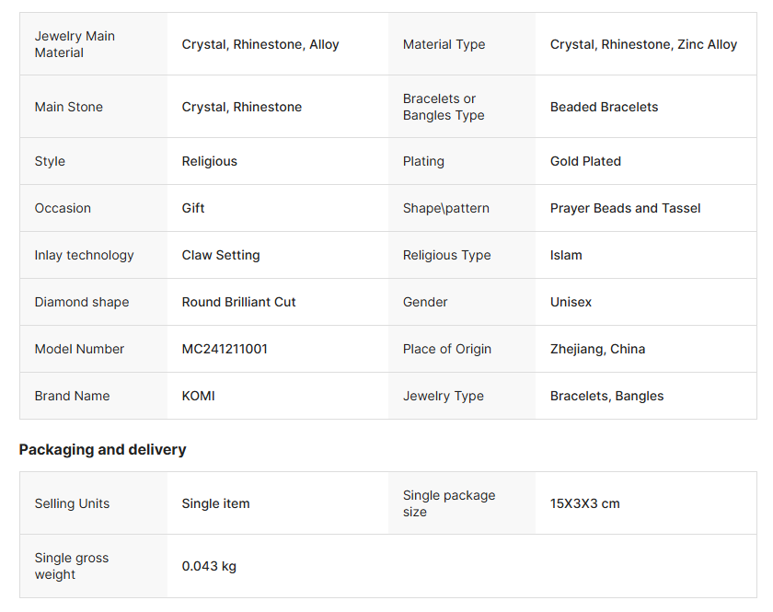Click the '15X3X3 cm' package size
Viewport: 773px width, 612px height.
point(584,503)
